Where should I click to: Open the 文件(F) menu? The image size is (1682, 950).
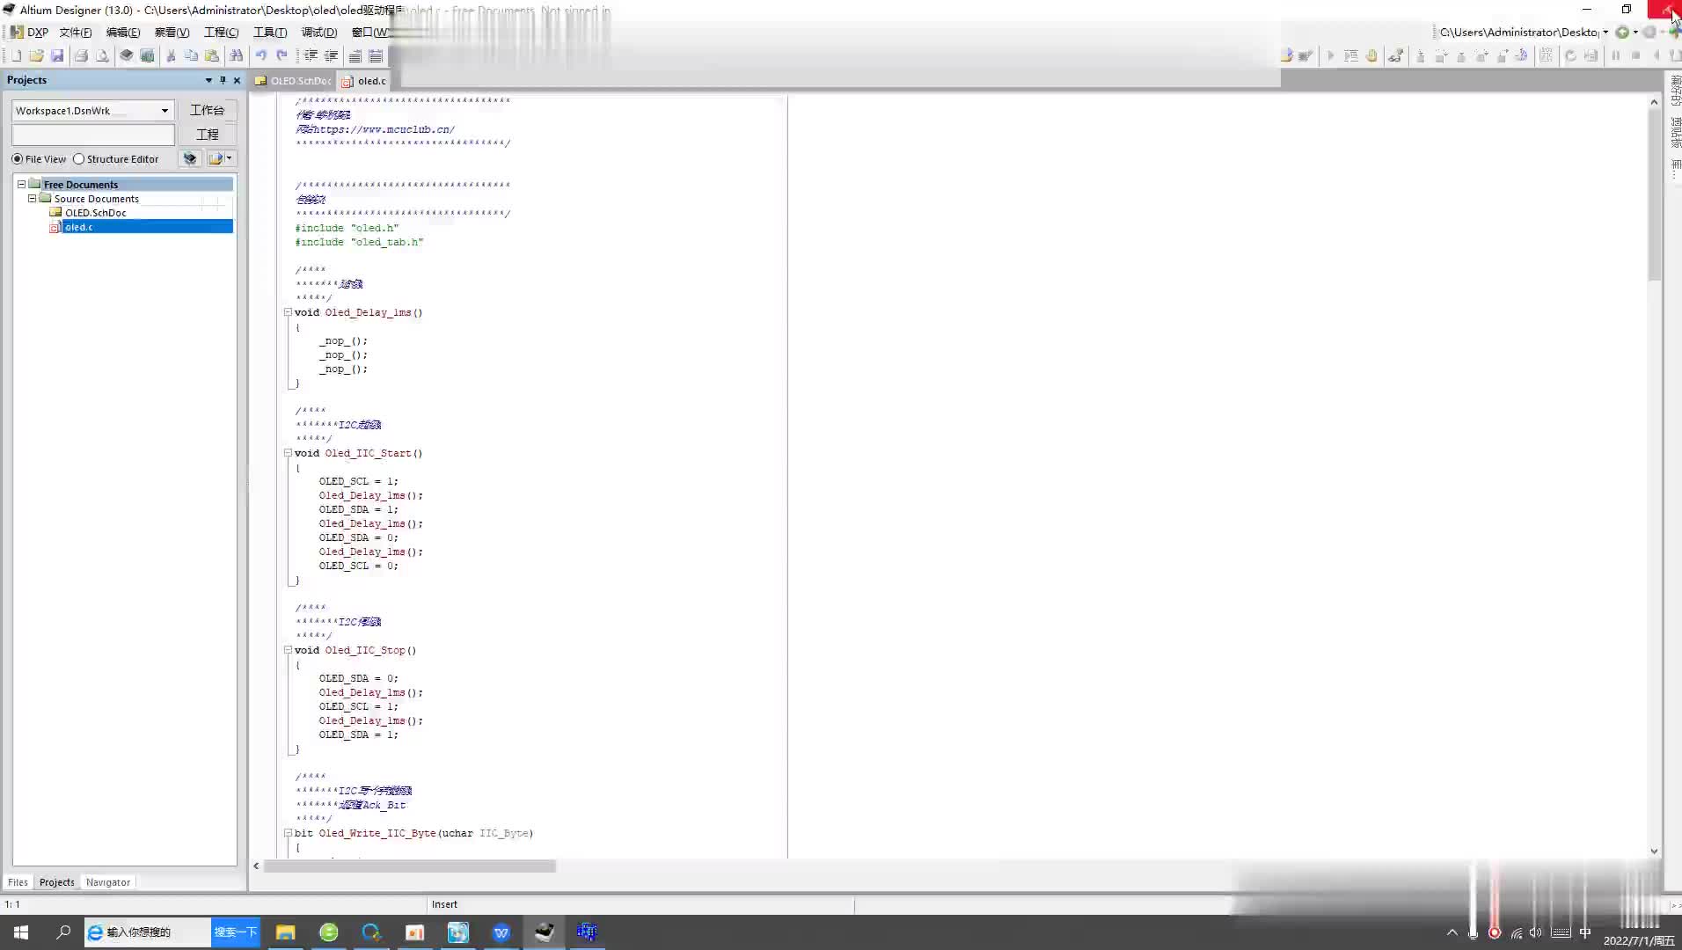click(x=76, y=33)
